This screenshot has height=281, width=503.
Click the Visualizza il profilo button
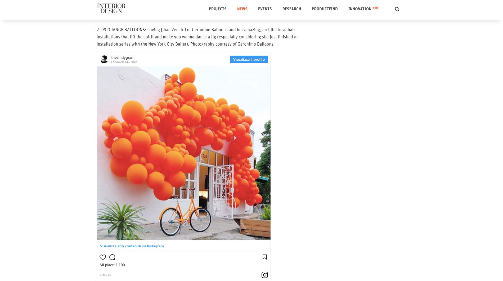[x=249, y=59]
